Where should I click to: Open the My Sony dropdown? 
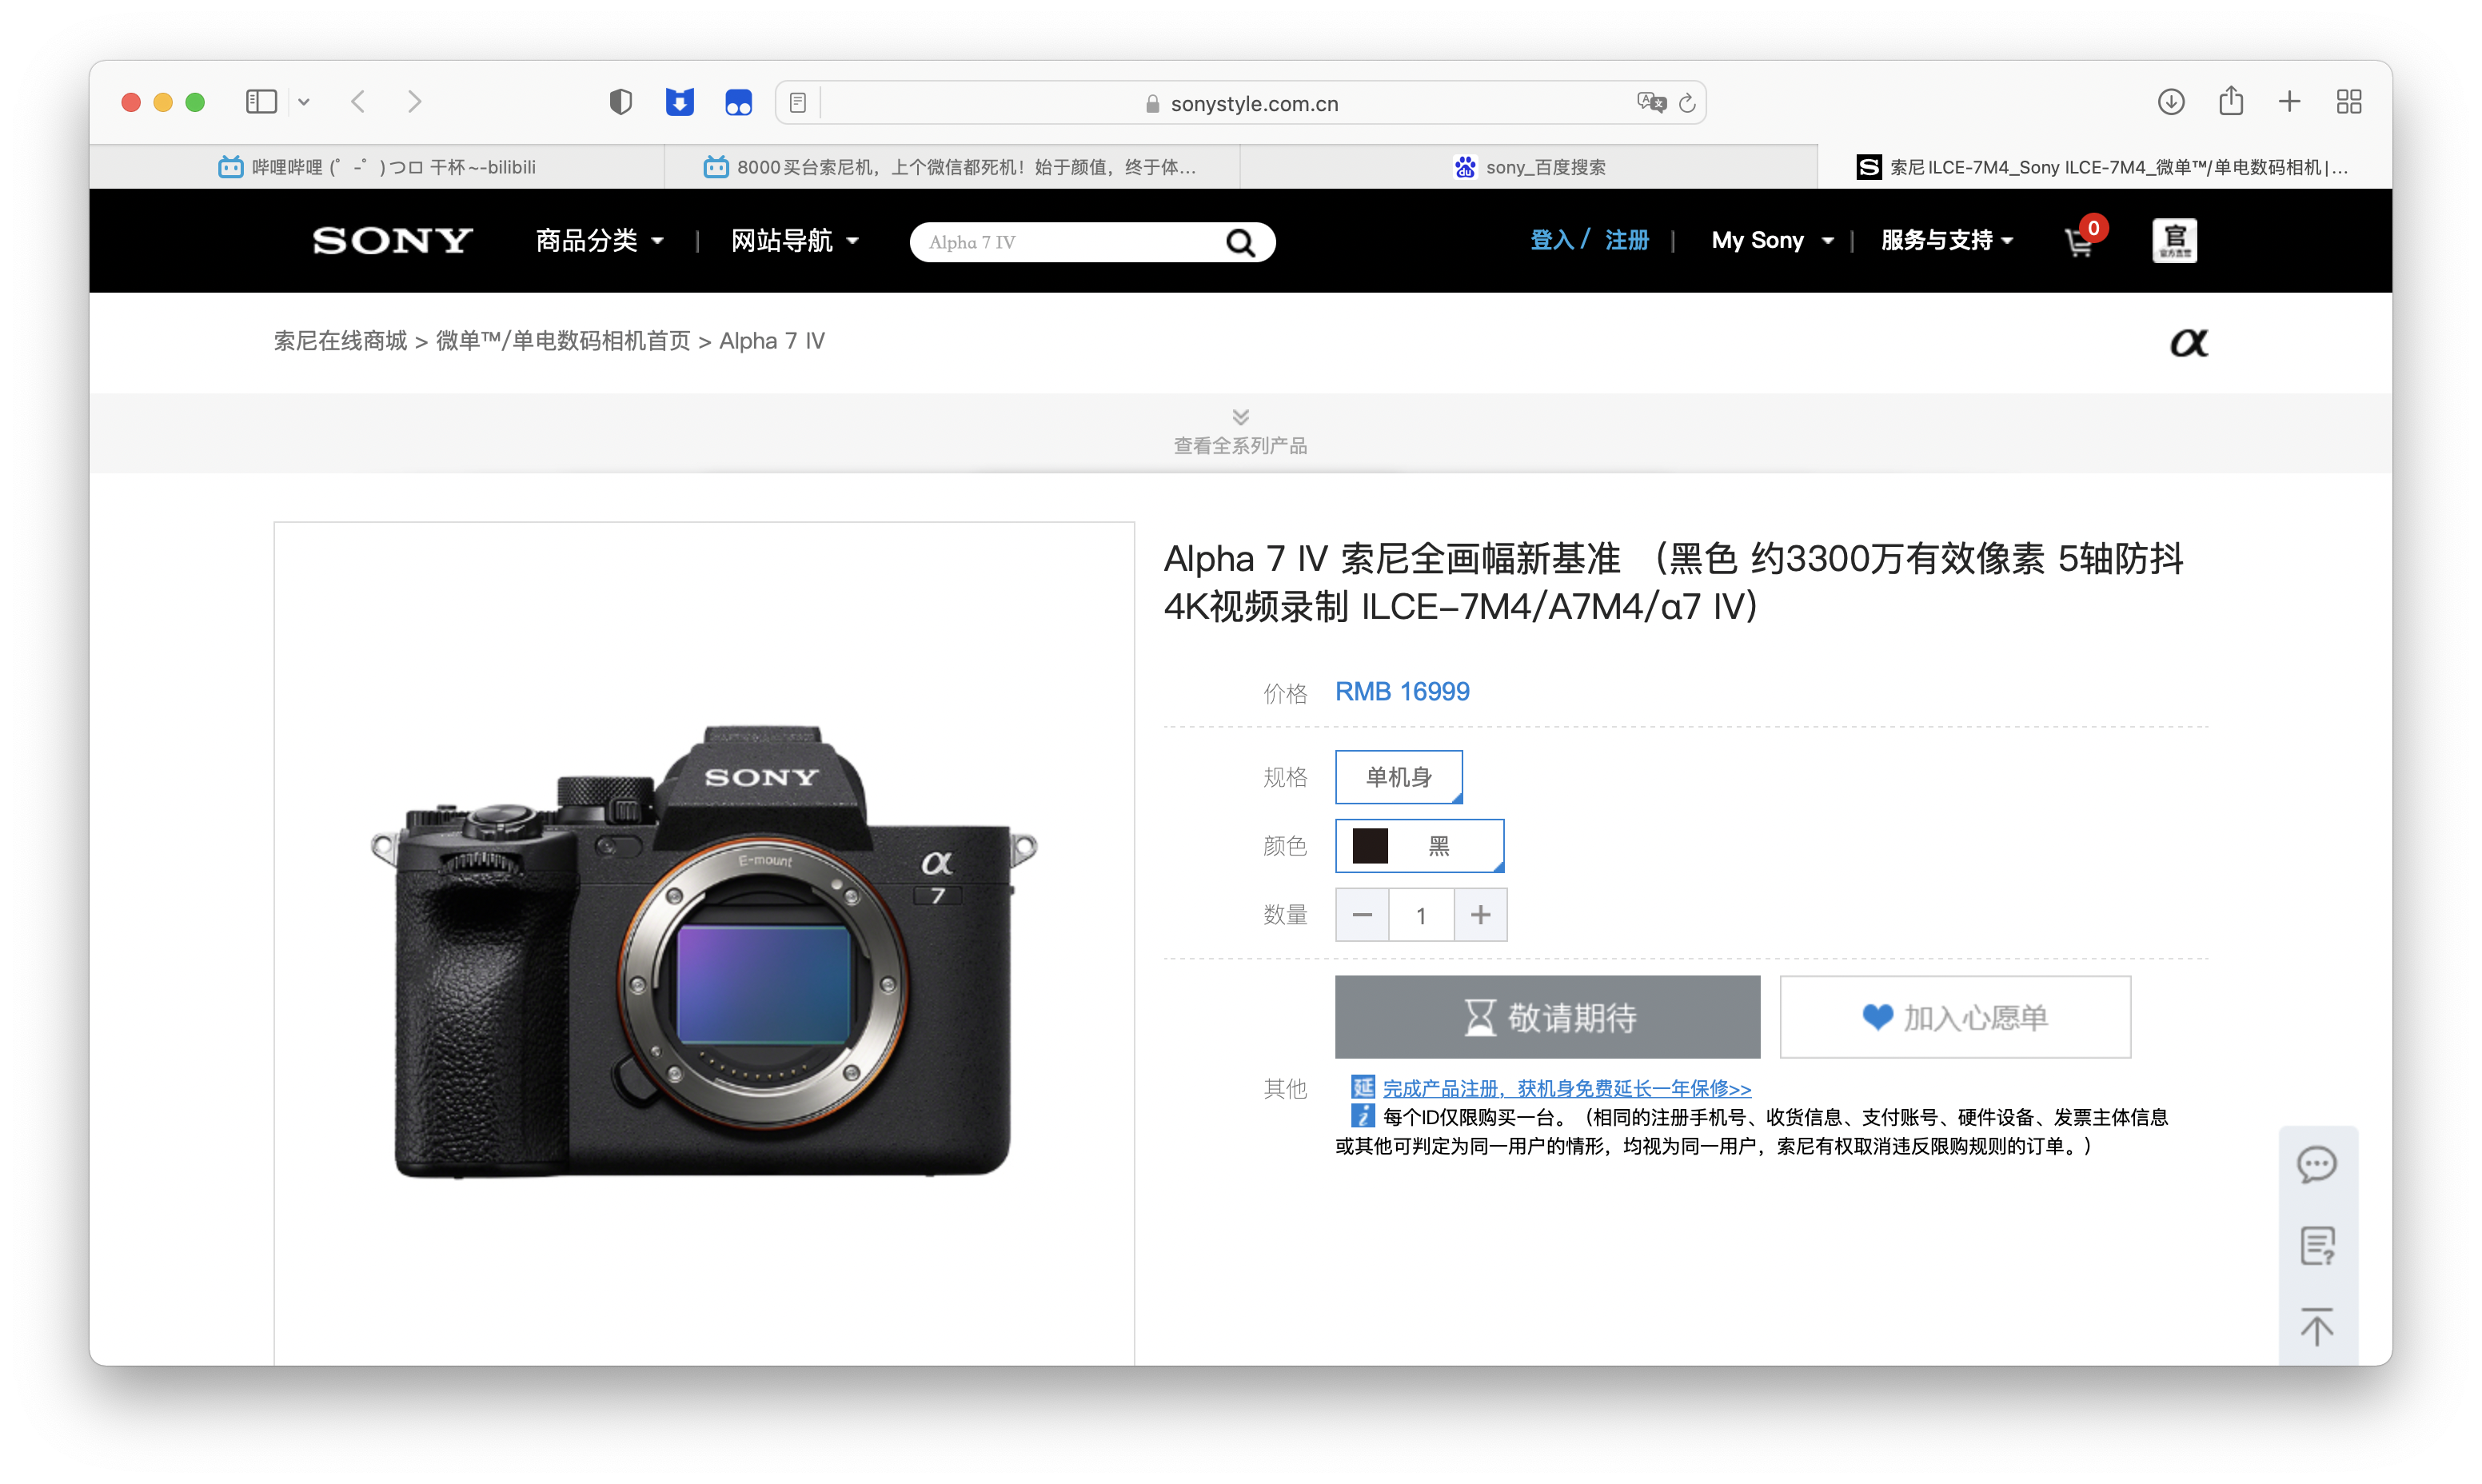(1771, 241)
